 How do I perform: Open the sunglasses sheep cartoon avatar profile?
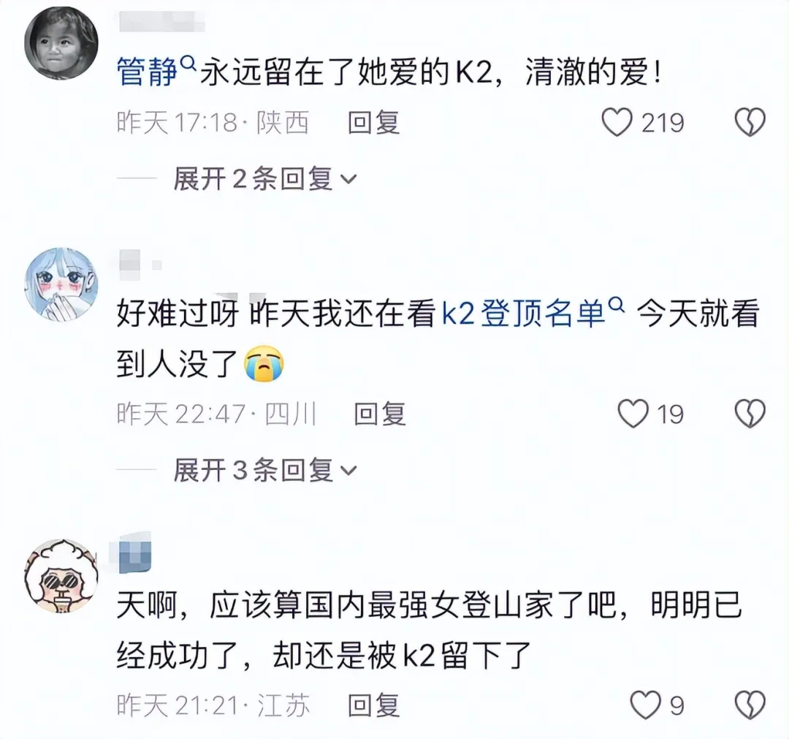pos(61,575)
